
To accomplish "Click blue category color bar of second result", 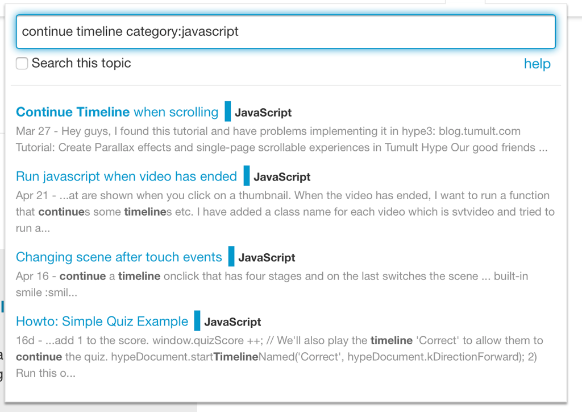I will pyautogui.click(x=247, y=176).
